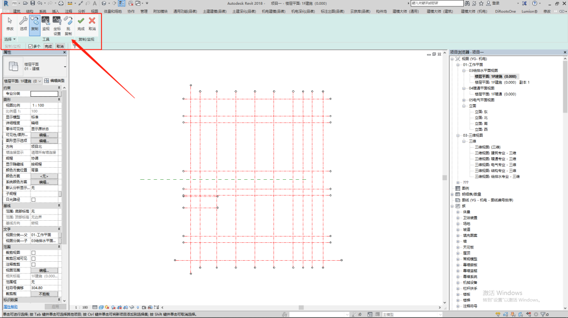This screenshot has width=568, height=318.
Task: Click the detail level icon in view control bar
Action: pos(95,307)
